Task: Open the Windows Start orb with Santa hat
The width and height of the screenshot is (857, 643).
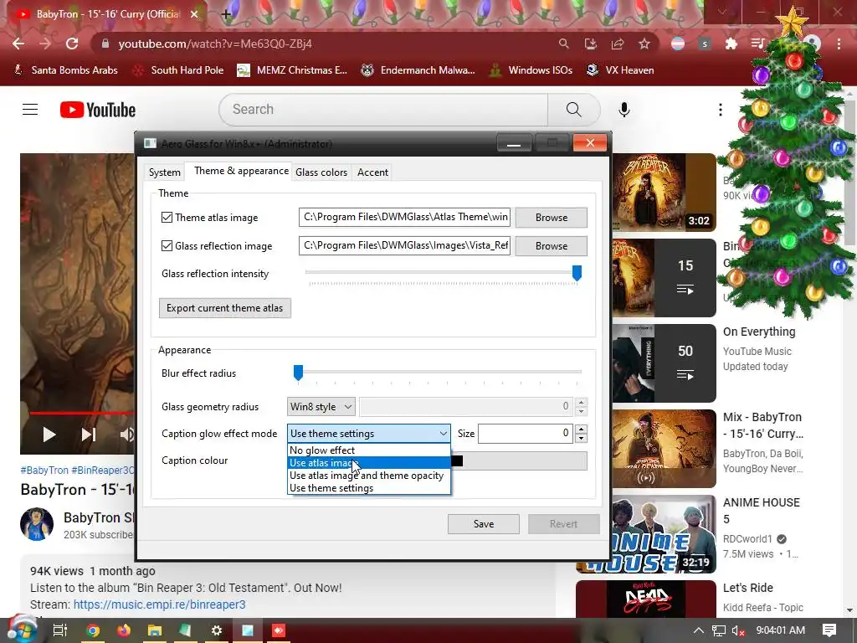Action: coord(21,629)
